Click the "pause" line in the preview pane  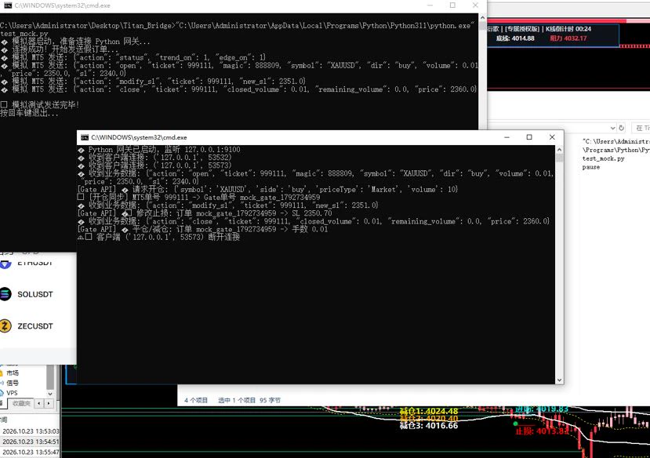[590, 168]
